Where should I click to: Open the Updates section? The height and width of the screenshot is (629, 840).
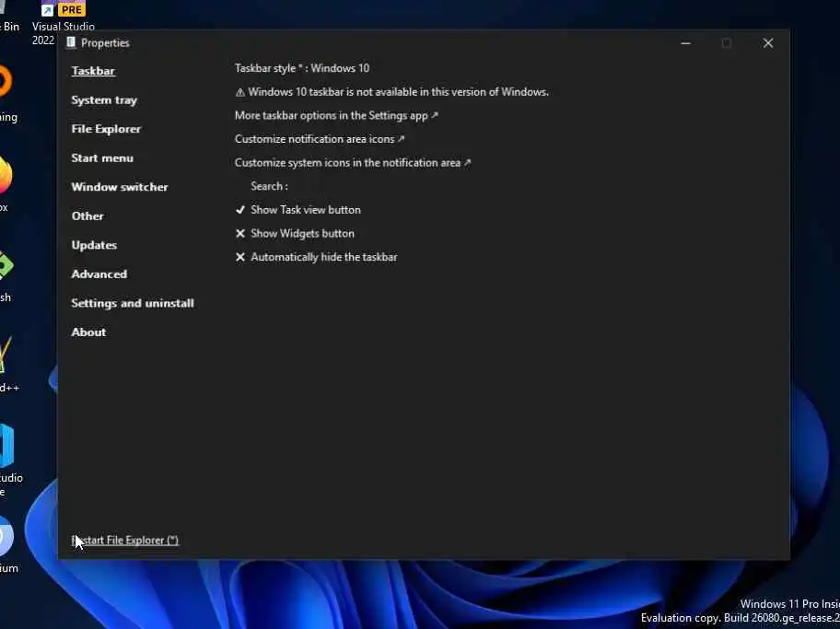[94, 245]
